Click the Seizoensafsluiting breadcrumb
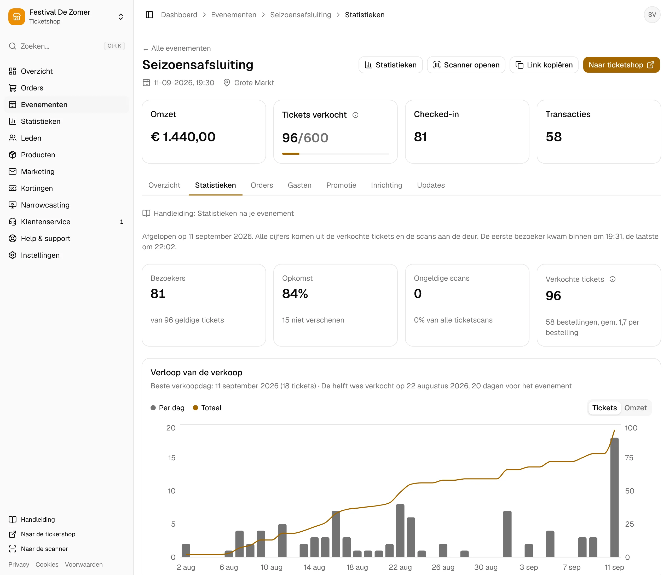The height and width of the screenshot is (575, 669). pyautogui.click(x=301, y=15)
